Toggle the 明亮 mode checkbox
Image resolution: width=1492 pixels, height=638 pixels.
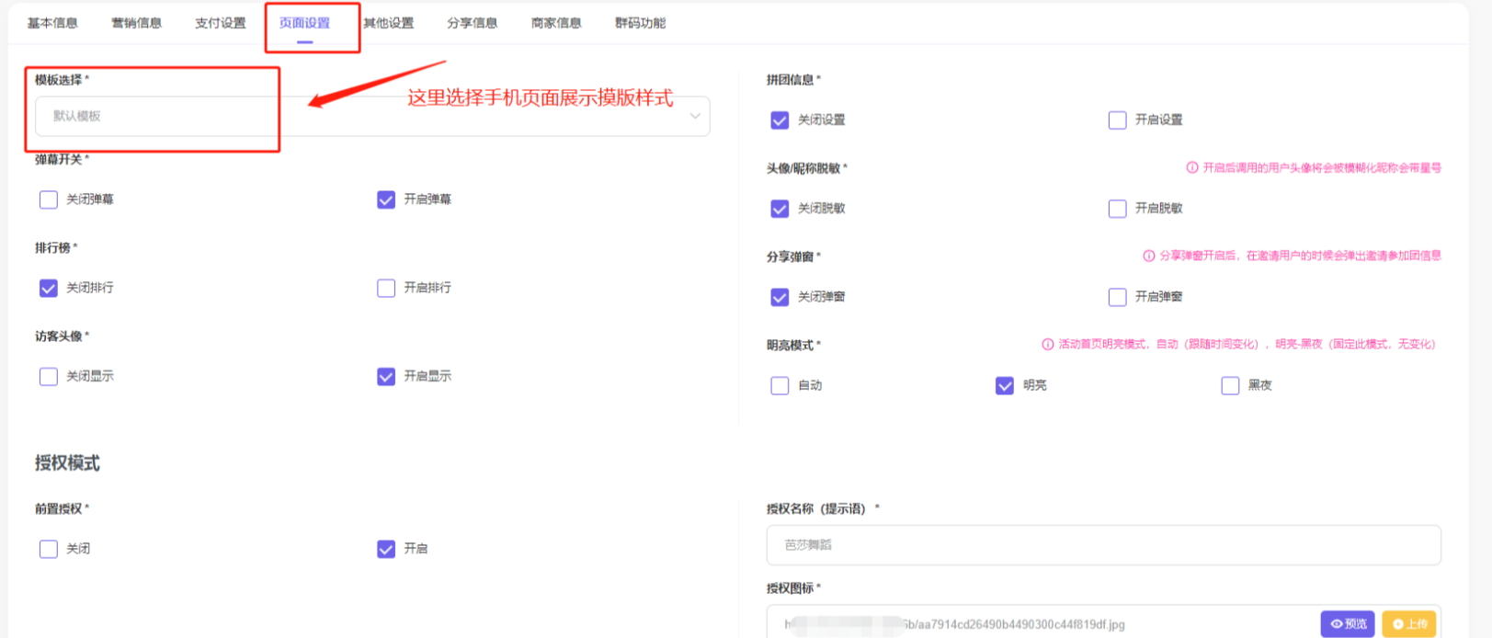click(1005, 385)
